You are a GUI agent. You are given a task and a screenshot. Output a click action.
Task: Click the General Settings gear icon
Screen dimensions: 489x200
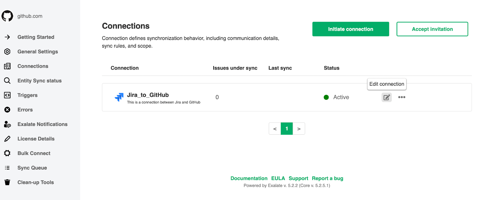pos(7,52)
